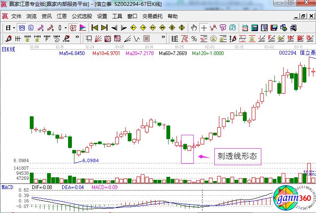
Task: Select the percent sign drawing tool
Action: point(194,39)
